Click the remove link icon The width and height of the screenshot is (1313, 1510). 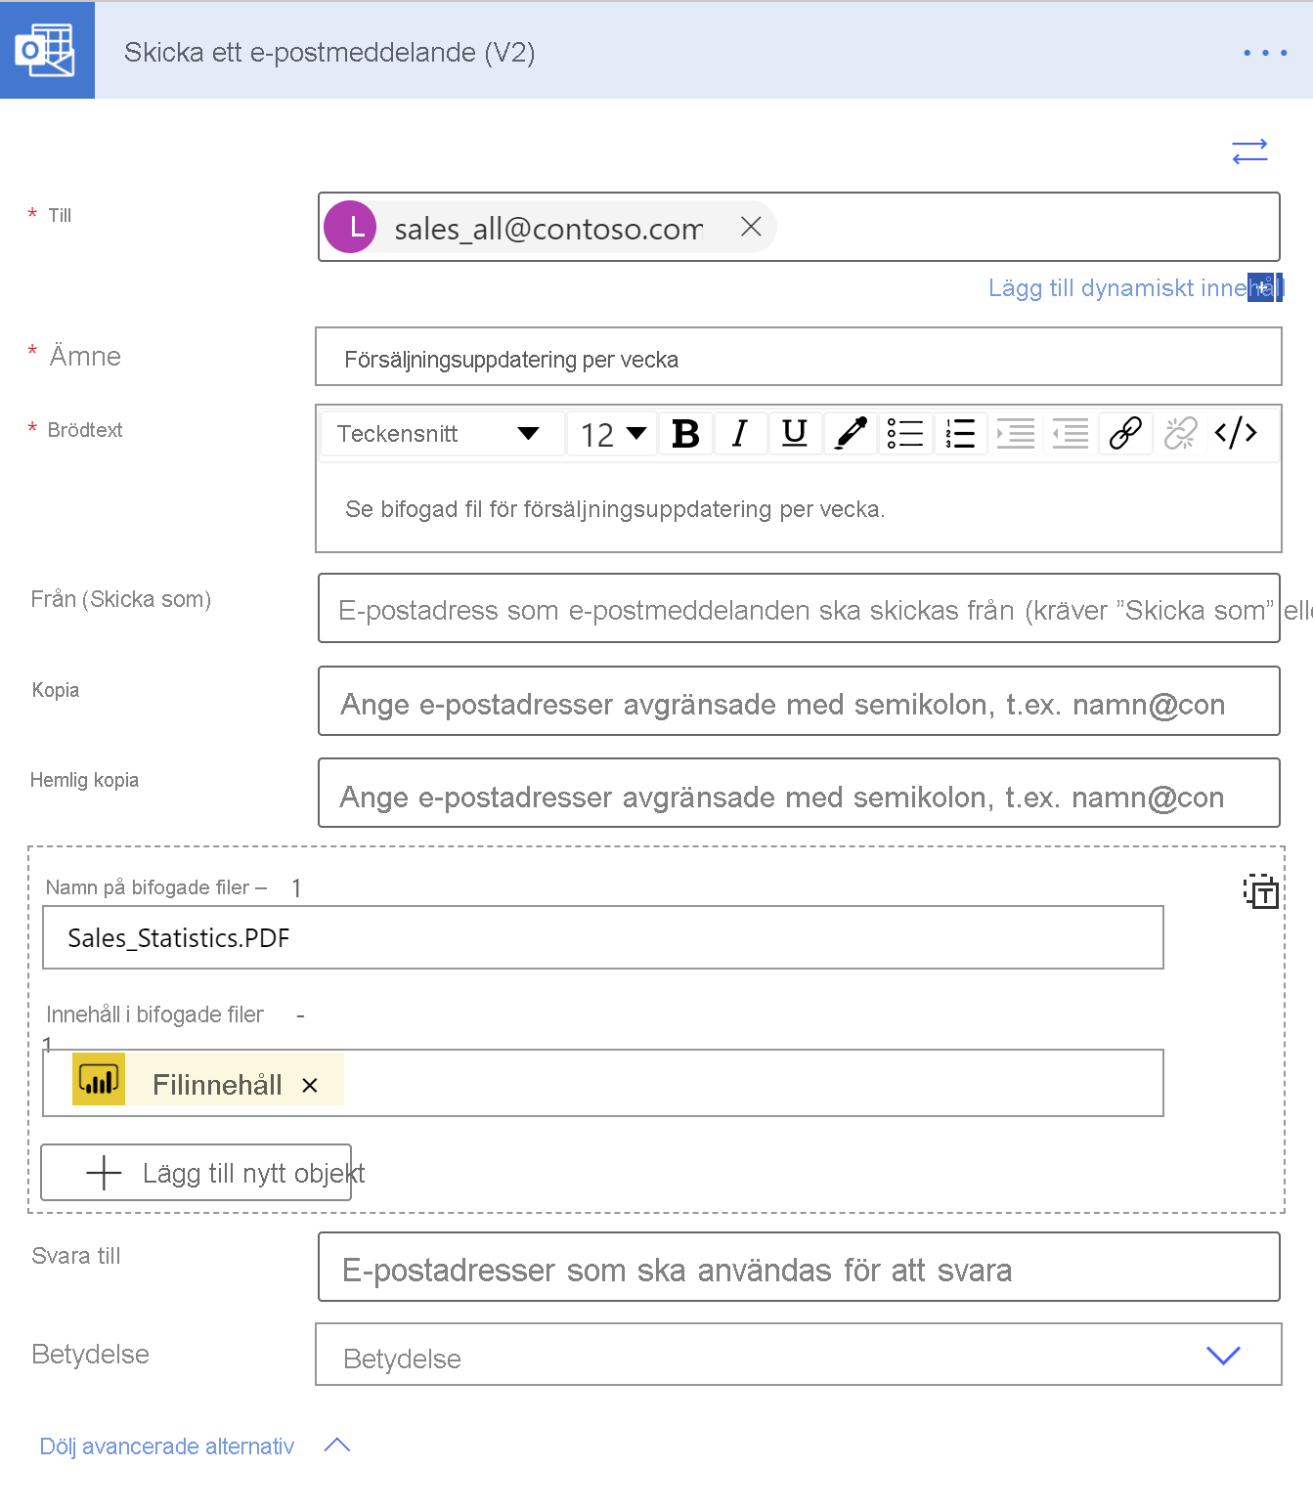point(1181,433)
